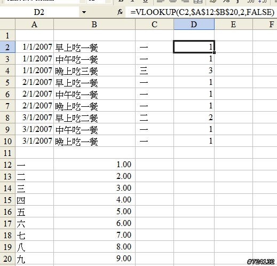Click cell C2 containing '一'
The image size is (277, 266).
154,47
